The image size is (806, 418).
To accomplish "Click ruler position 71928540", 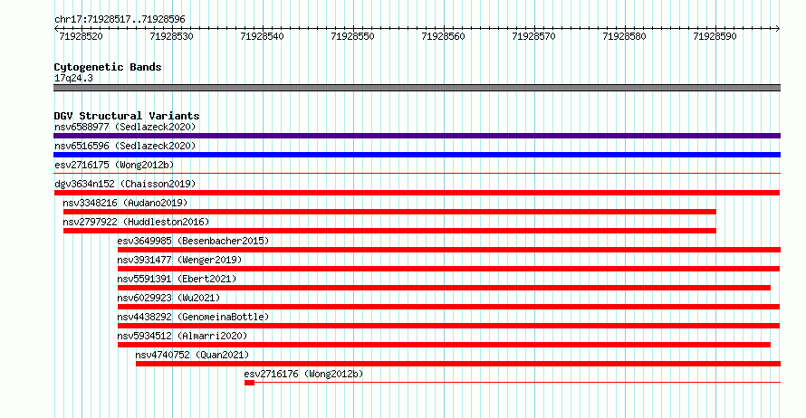I will coord(262,36).
